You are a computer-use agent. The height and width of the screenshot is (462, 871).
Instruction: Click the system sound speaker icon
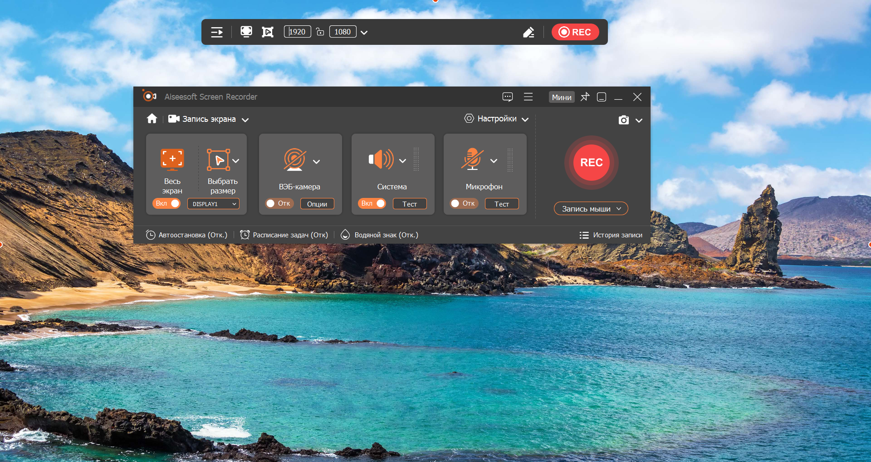(381, 159)
